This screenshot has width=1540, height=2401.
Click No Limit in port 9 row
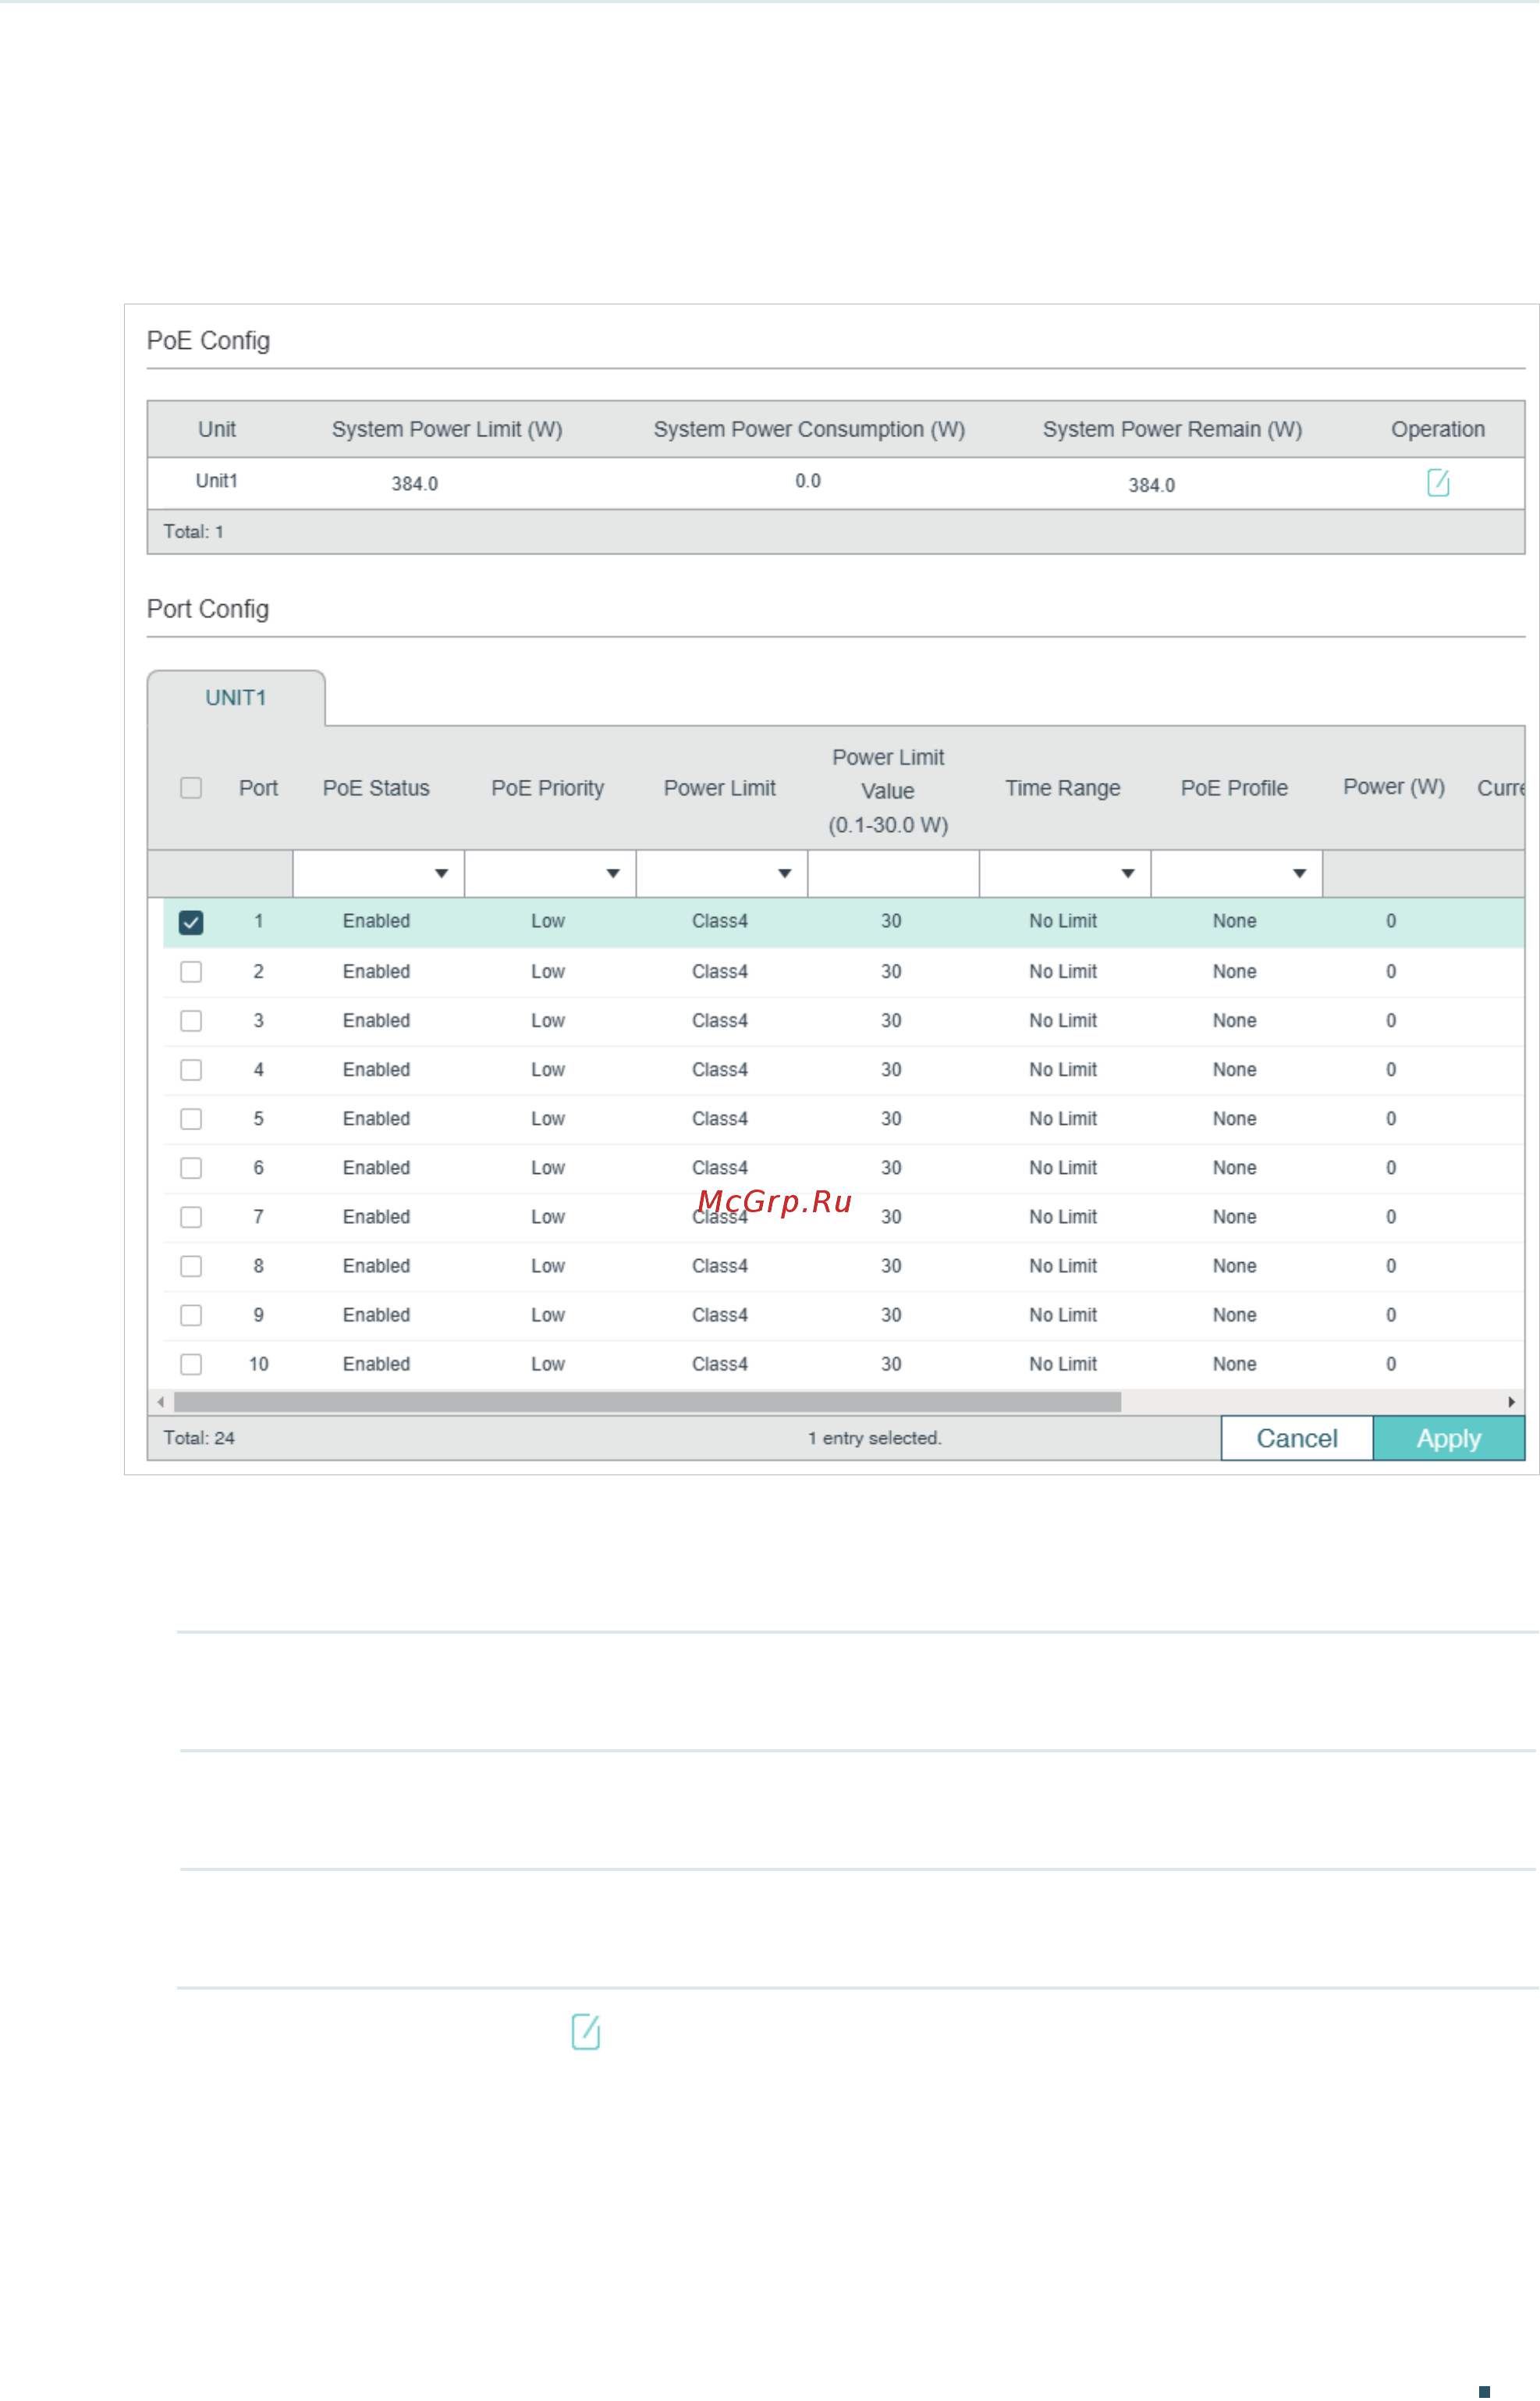click(1063, 1315)
